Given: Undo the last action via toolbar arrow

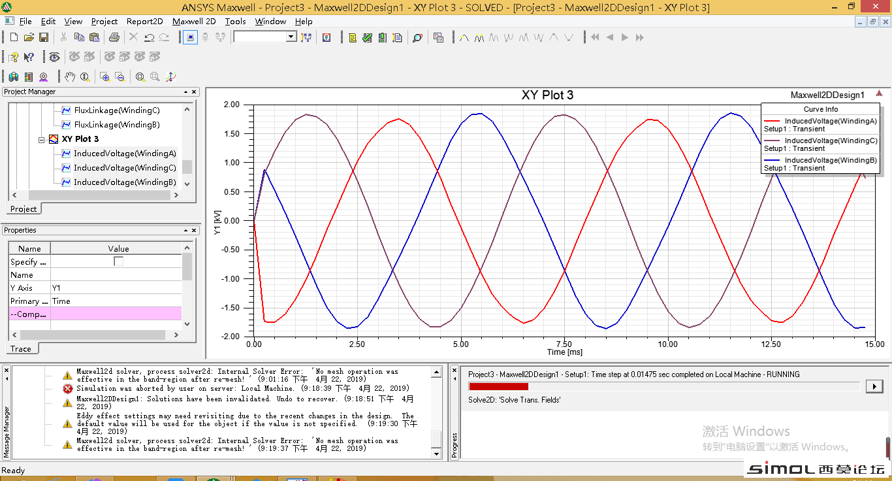Looking at the screenshot, I should click(x=149, y=37).
